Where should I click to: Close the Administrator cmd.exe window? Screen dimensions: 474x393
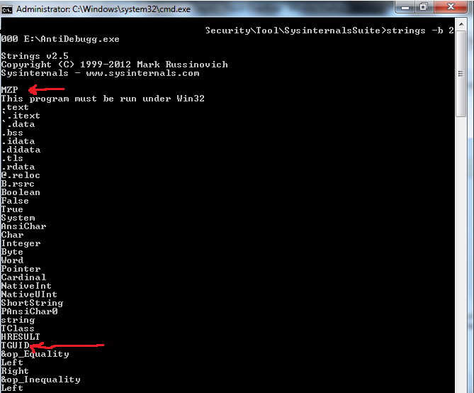(451, 7)
